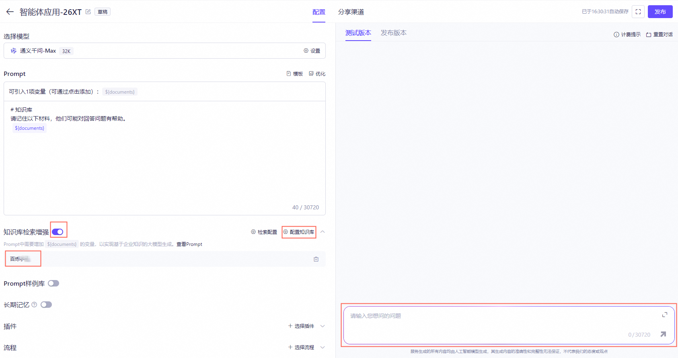This screenshot has width=678, height=358.
Task: Click the 发布 publish button
Action: coord(660,12)
